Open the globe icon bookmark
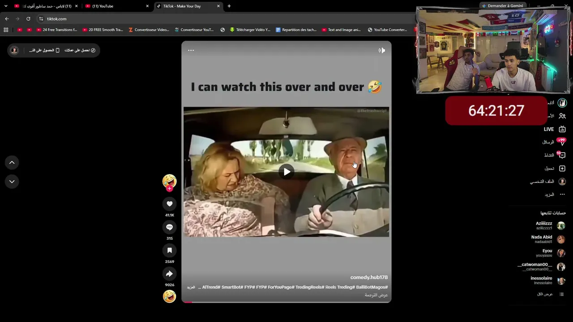The image size is (573, 322). pyautogui.click(x=222, y=30)
